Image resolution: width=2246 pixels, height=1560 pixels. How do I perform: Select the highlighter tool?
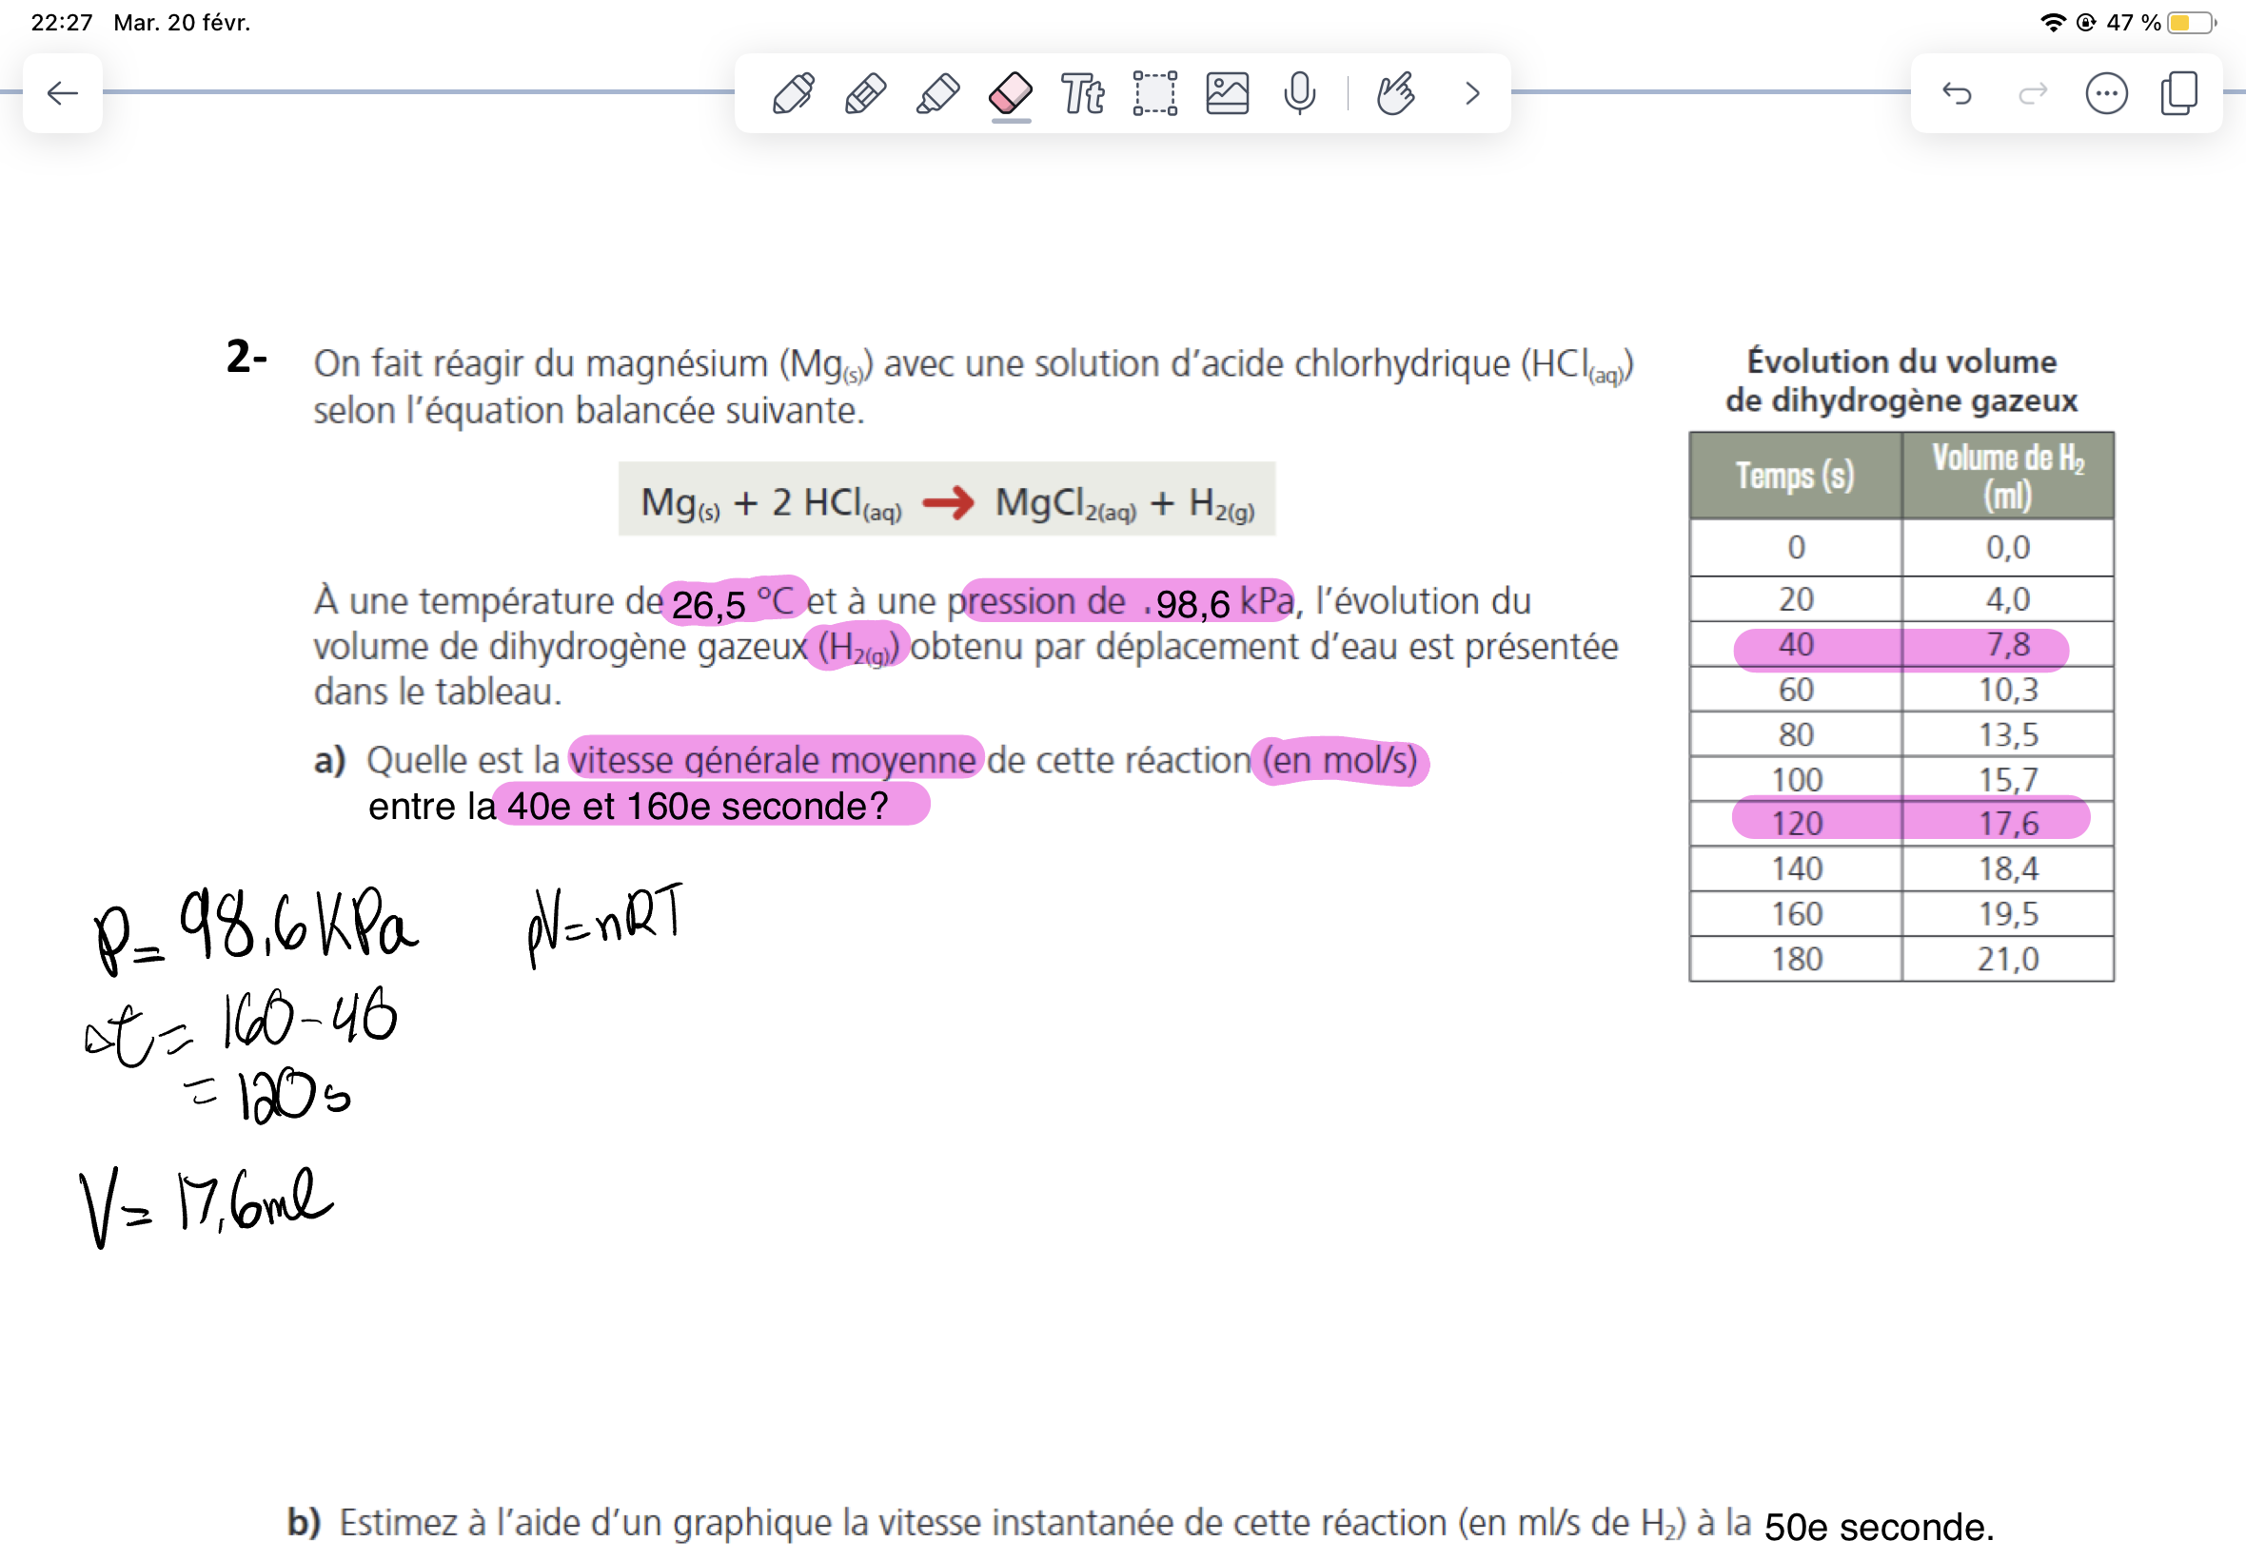[x=937, y=94]
